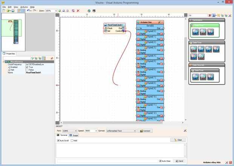Click the serial send text input field
The image size is (234, 166).
[x=108, y=161]
